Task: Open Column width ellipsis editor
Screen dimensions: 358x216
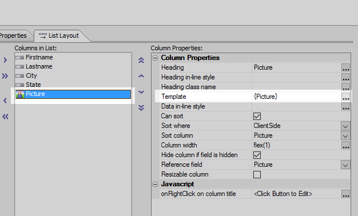Action: point(345,145)
